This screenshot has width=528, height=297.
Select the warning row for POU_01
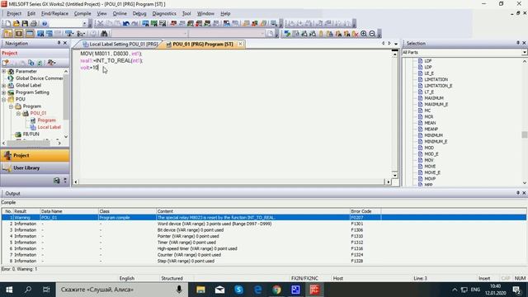[264, 218]
